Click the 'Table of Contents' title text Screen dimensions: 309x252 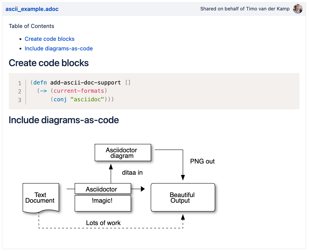click(x=31, y=26)
